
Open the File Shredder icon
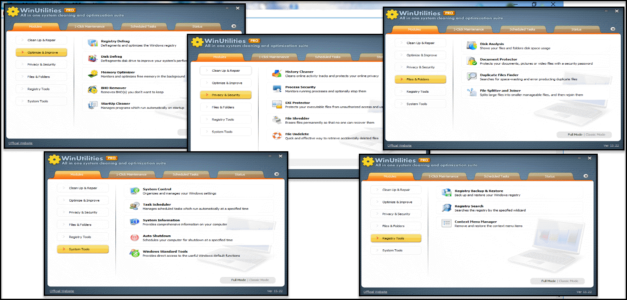click(x=277, y=120)
